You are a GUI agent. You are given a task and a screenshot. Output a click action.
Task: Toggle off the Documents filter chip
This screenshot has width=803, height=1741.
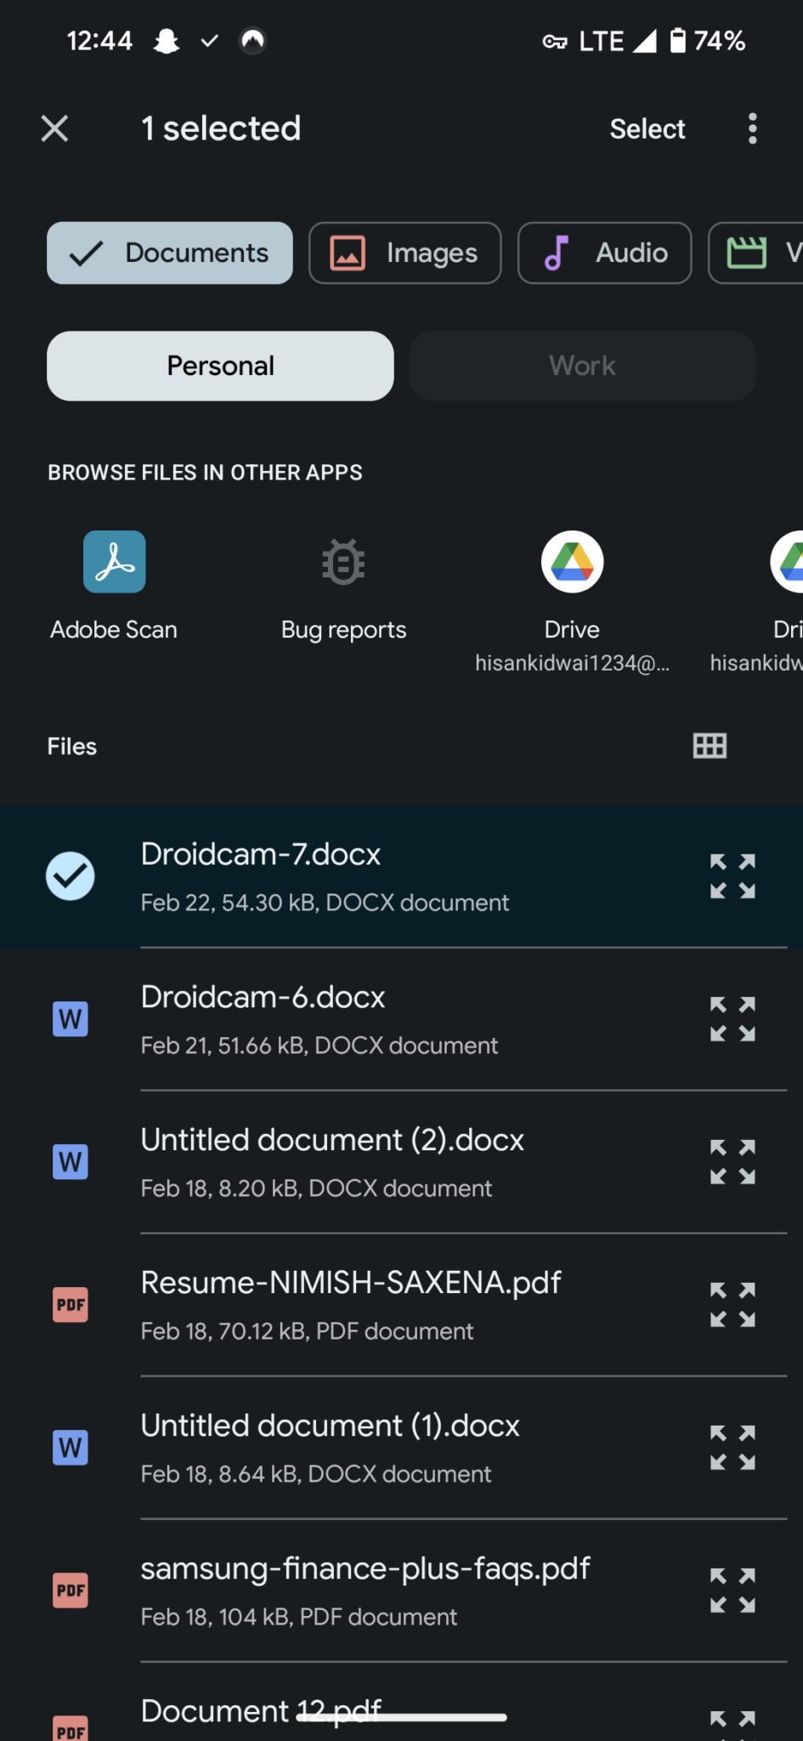pyautogui.click(x=170, y=252)
